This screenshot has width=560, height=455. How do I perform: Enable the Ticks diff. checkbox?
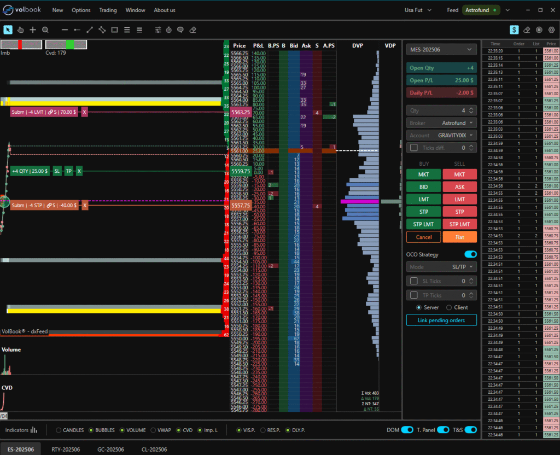click(x=413, y=148)
